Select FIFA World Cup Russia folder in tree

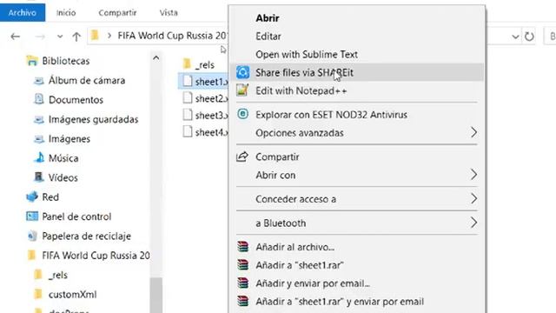(x=96, y=255)
